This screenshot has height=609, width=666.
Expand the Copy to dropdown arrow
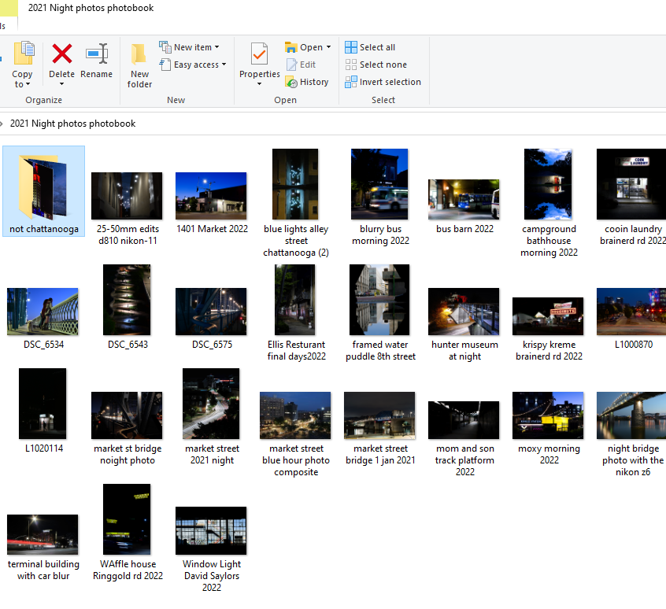[x=28, y=84]
